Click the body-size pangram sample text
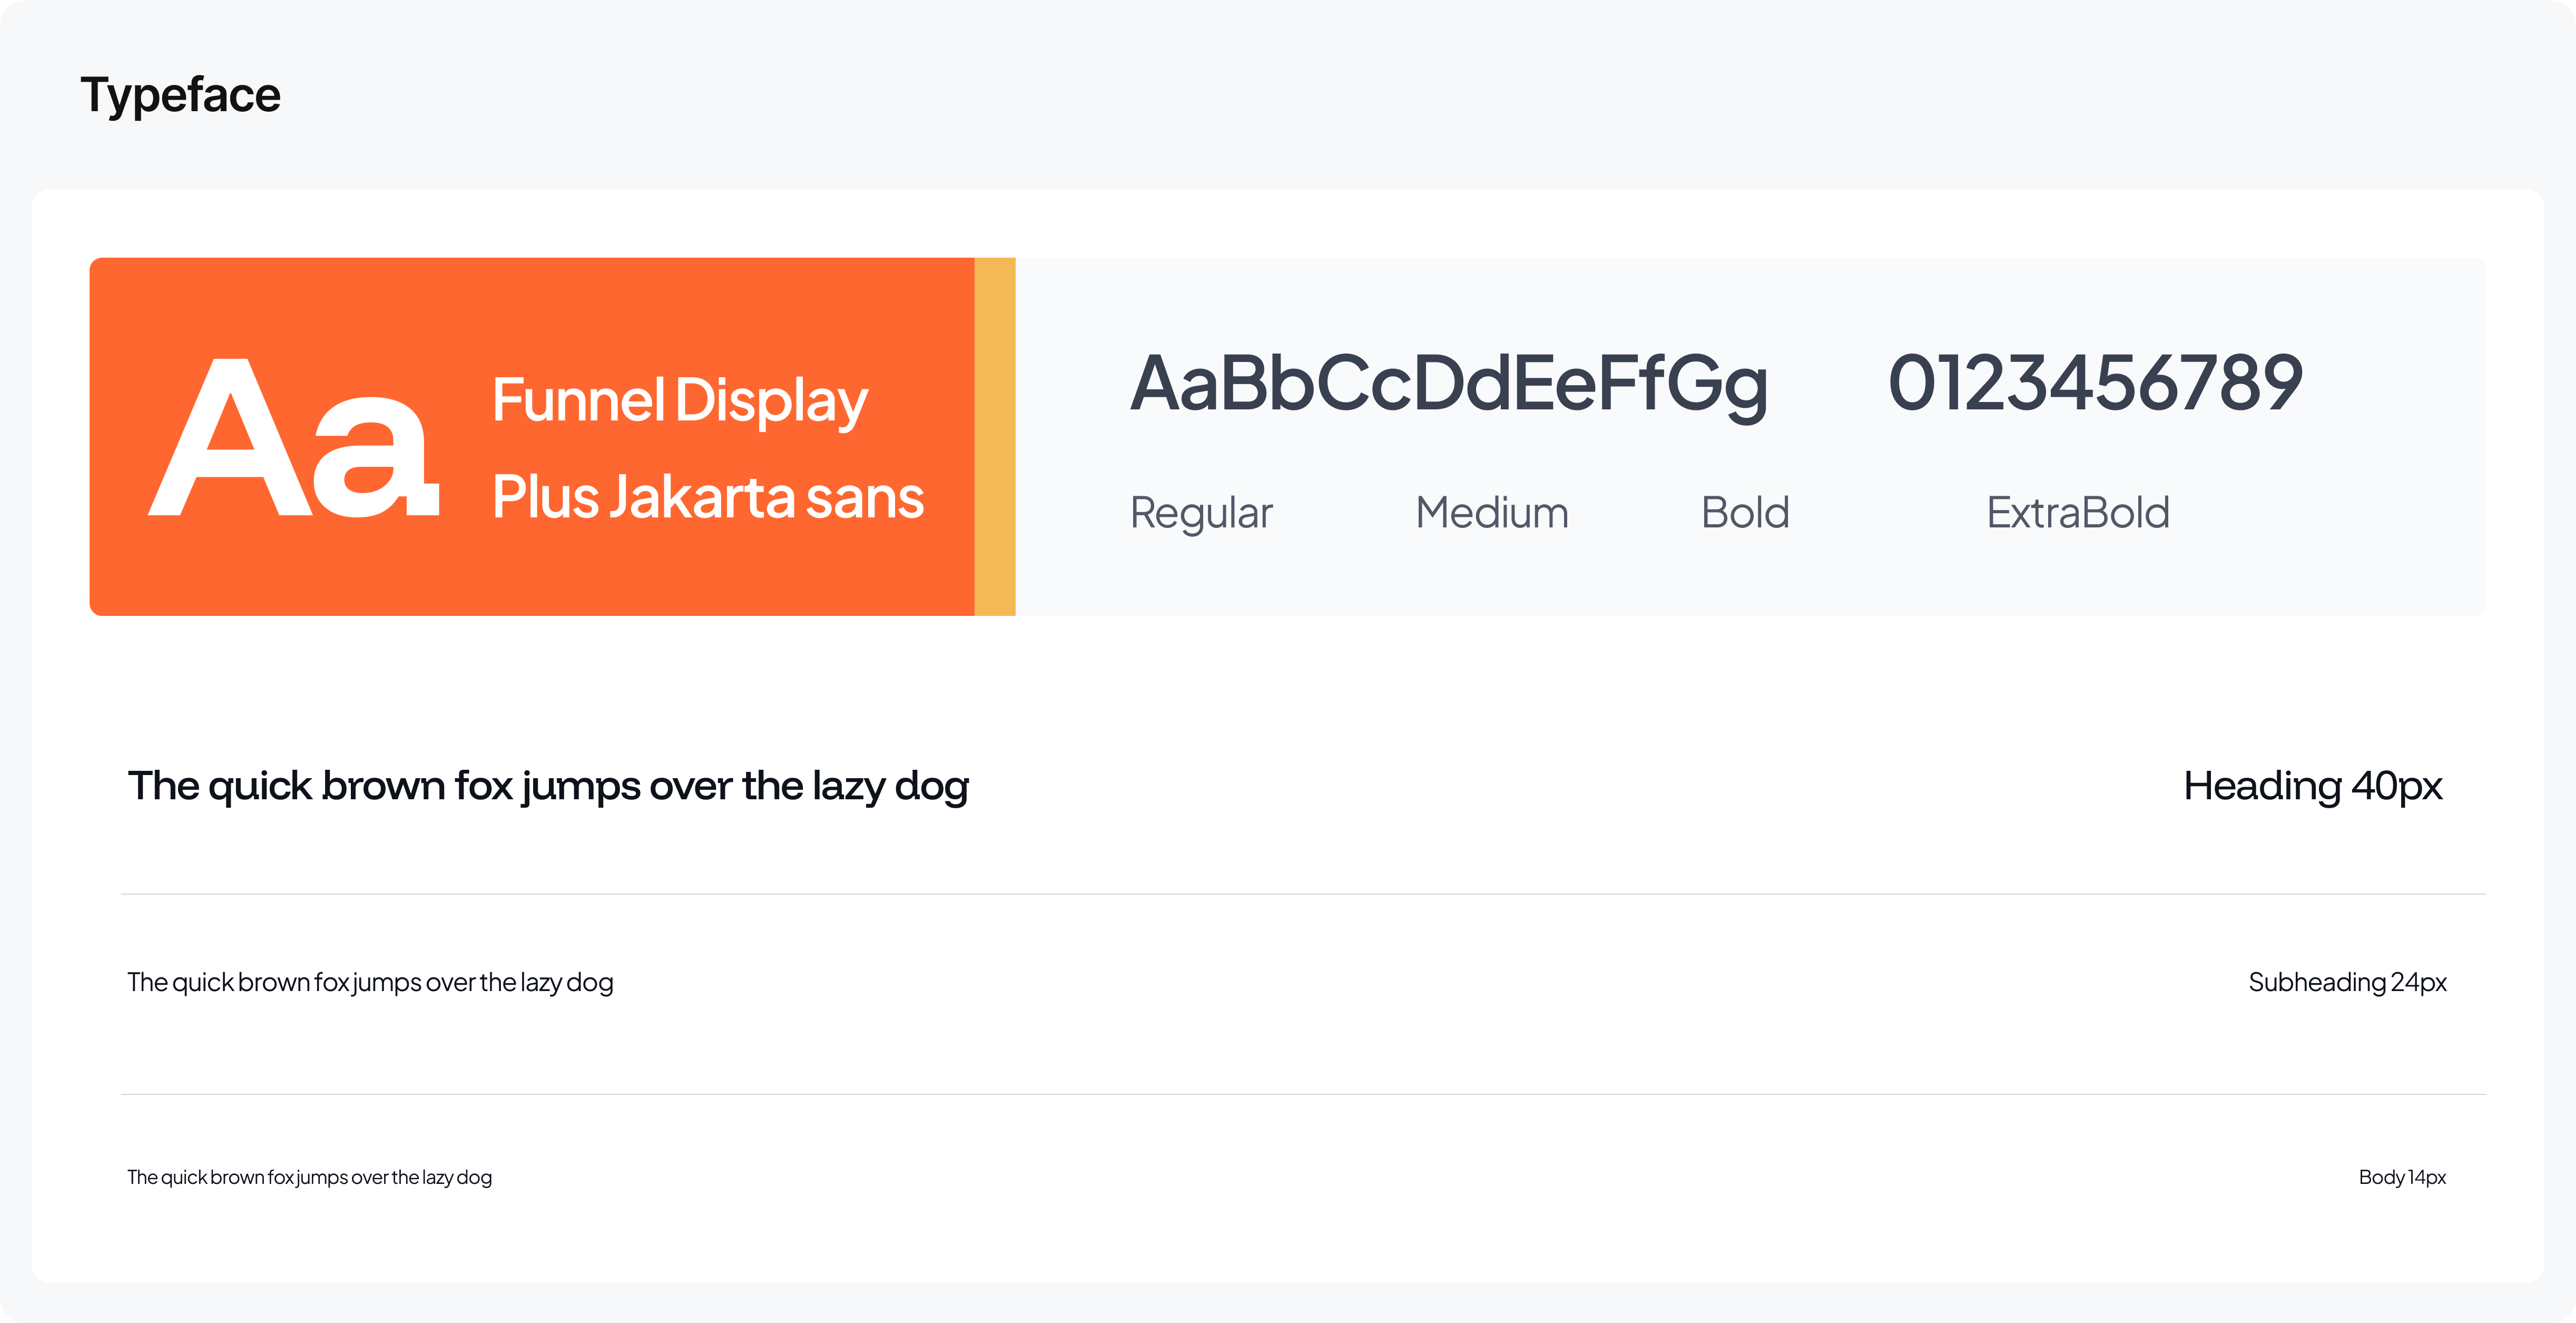2576x1323 pixels. (x=309, y=1178)
